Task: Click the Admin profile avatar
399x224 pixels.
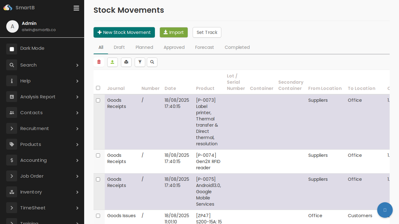Action: (12, 26)
